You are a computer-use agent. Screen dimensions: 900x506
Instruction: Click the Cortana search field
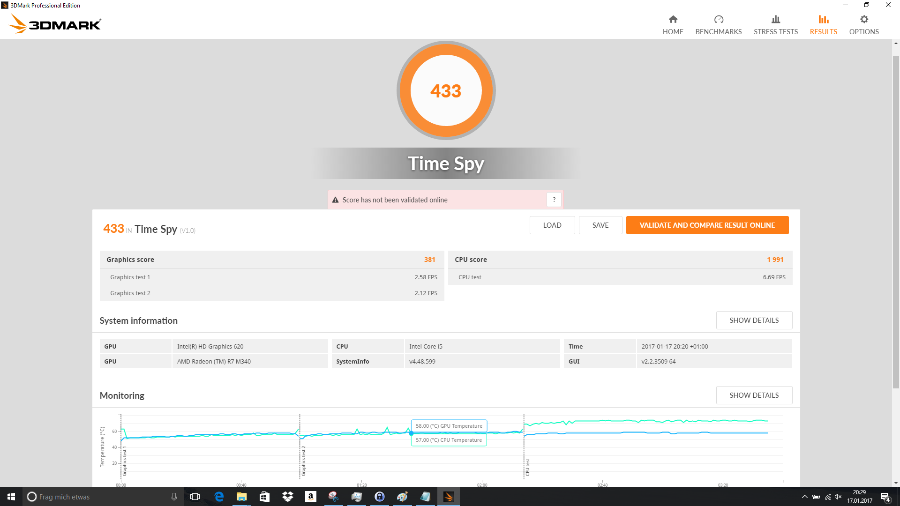pyautogui.click(x=103, y=497)
